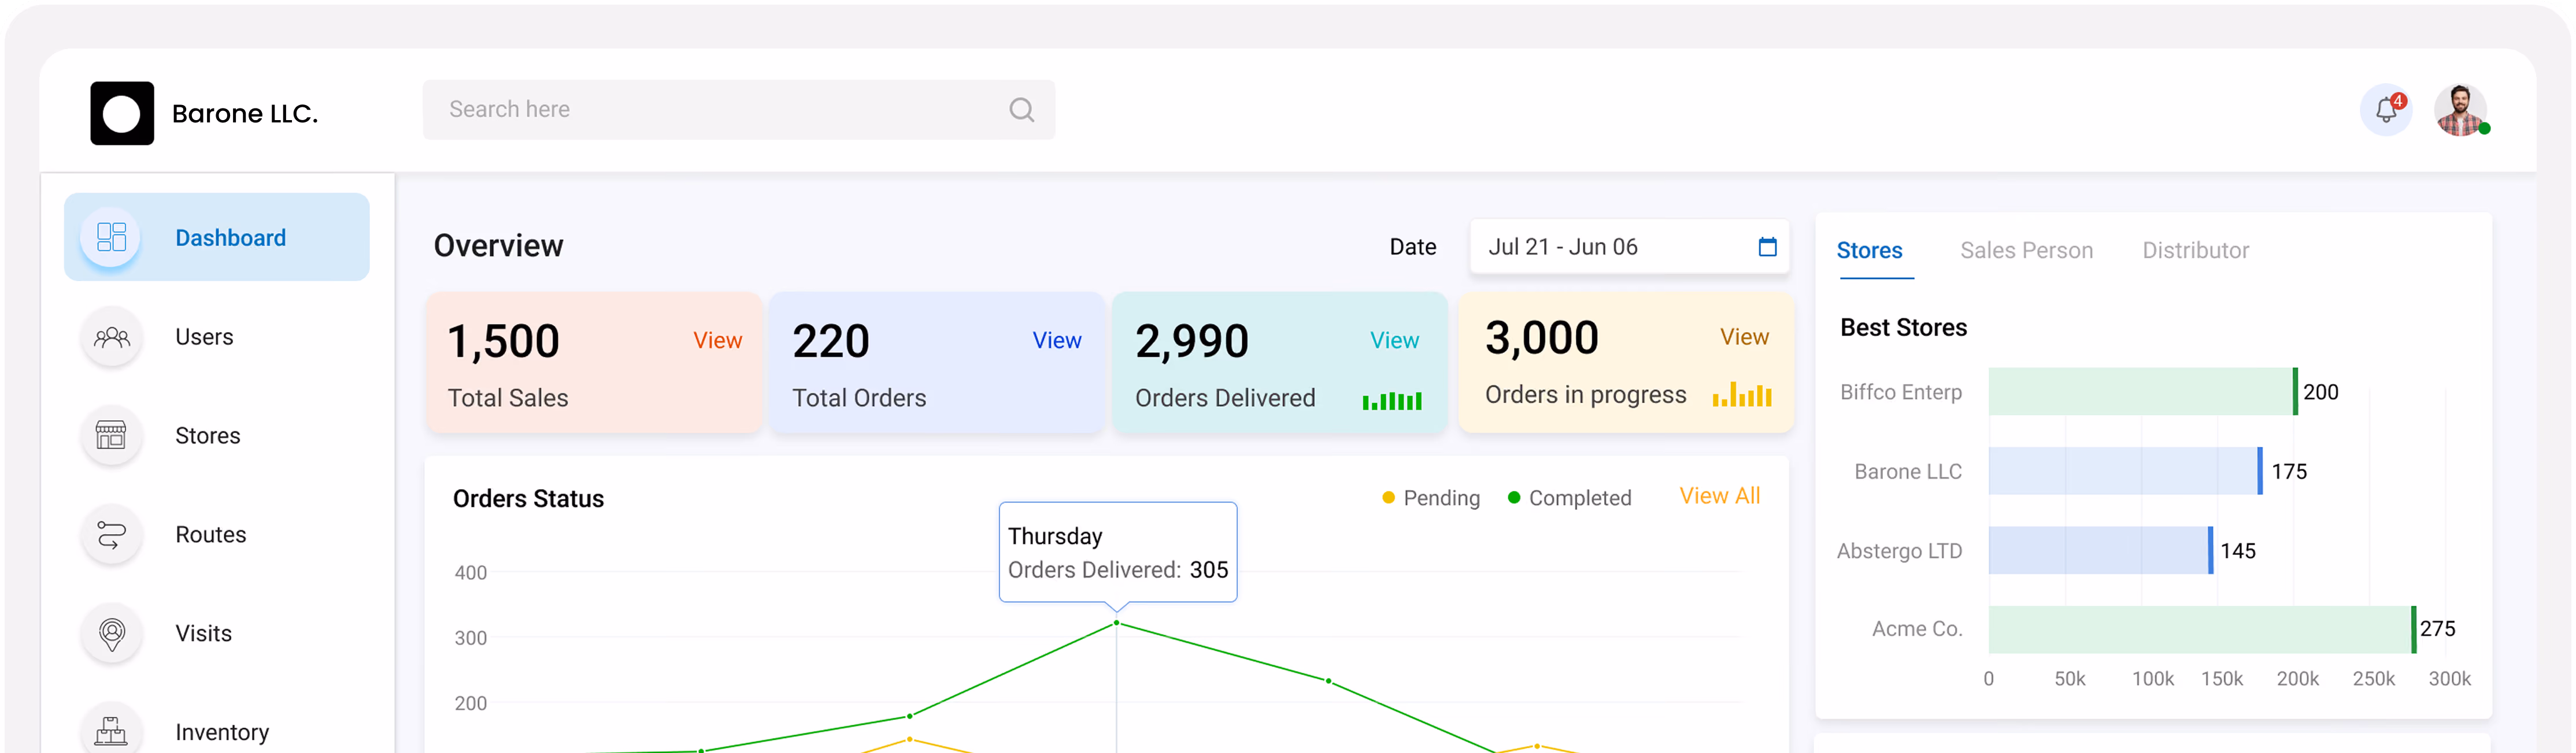
Task: Toggle the Completed legend dot
Action: click(x=1513, y=497)
